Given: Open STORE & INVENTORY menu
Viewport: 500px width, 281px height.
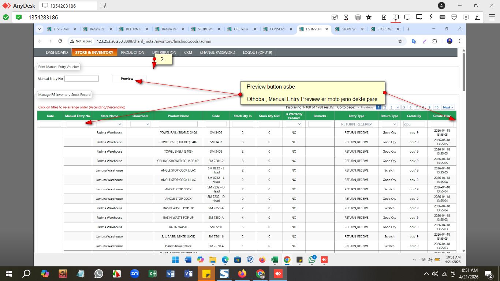Looking at the screenshot, I should (94, 52).
